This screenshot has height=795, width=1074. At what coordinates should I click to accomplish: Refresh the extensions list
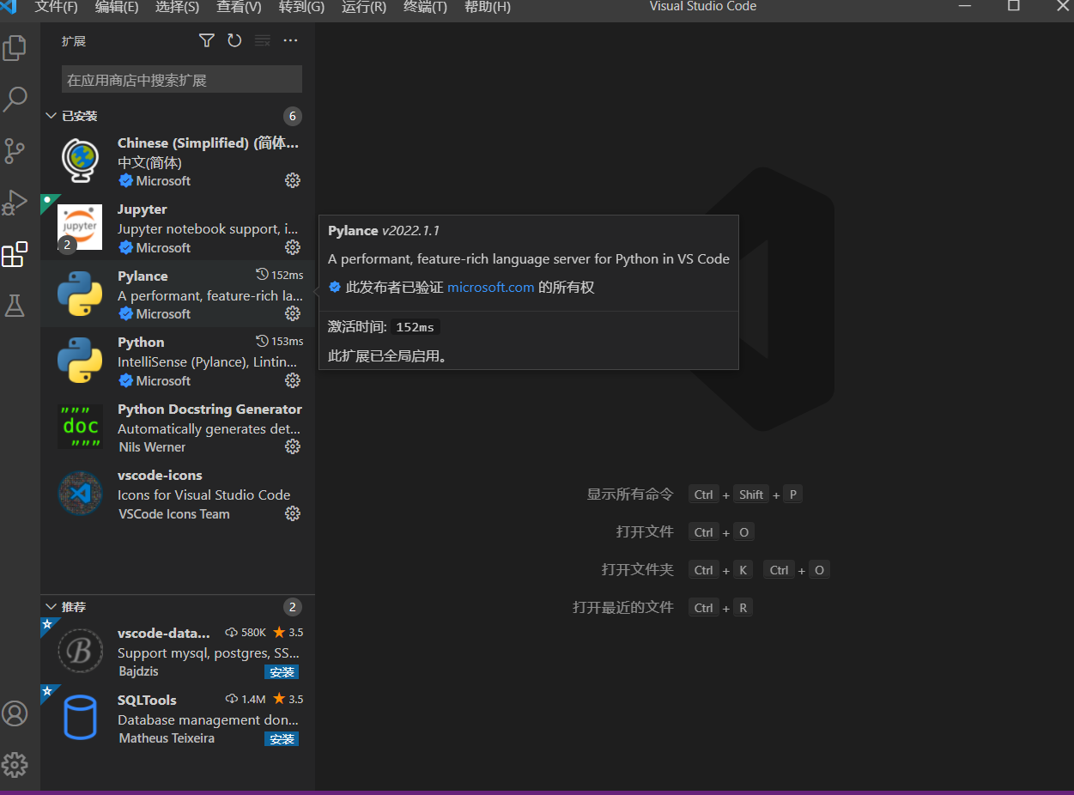(234, 40)
